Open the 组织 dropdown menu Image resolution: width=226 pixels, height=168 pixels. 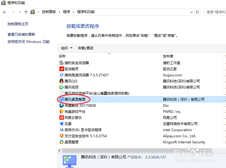67,48
